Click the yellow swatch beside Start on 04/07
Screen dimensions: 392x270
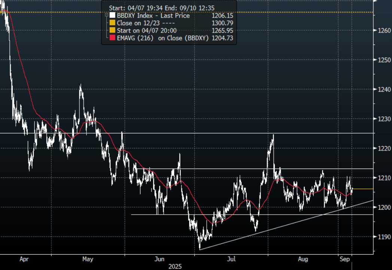coord(112,30)
